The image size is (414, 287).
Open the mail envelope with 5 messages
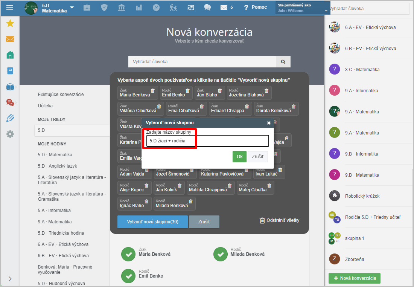point(227,8)
